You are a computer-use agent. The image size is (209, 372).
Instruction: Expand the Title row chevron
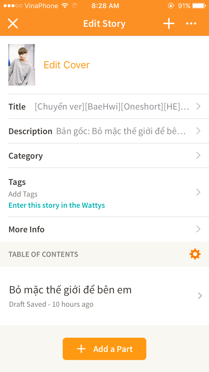[x=198, y=107]
